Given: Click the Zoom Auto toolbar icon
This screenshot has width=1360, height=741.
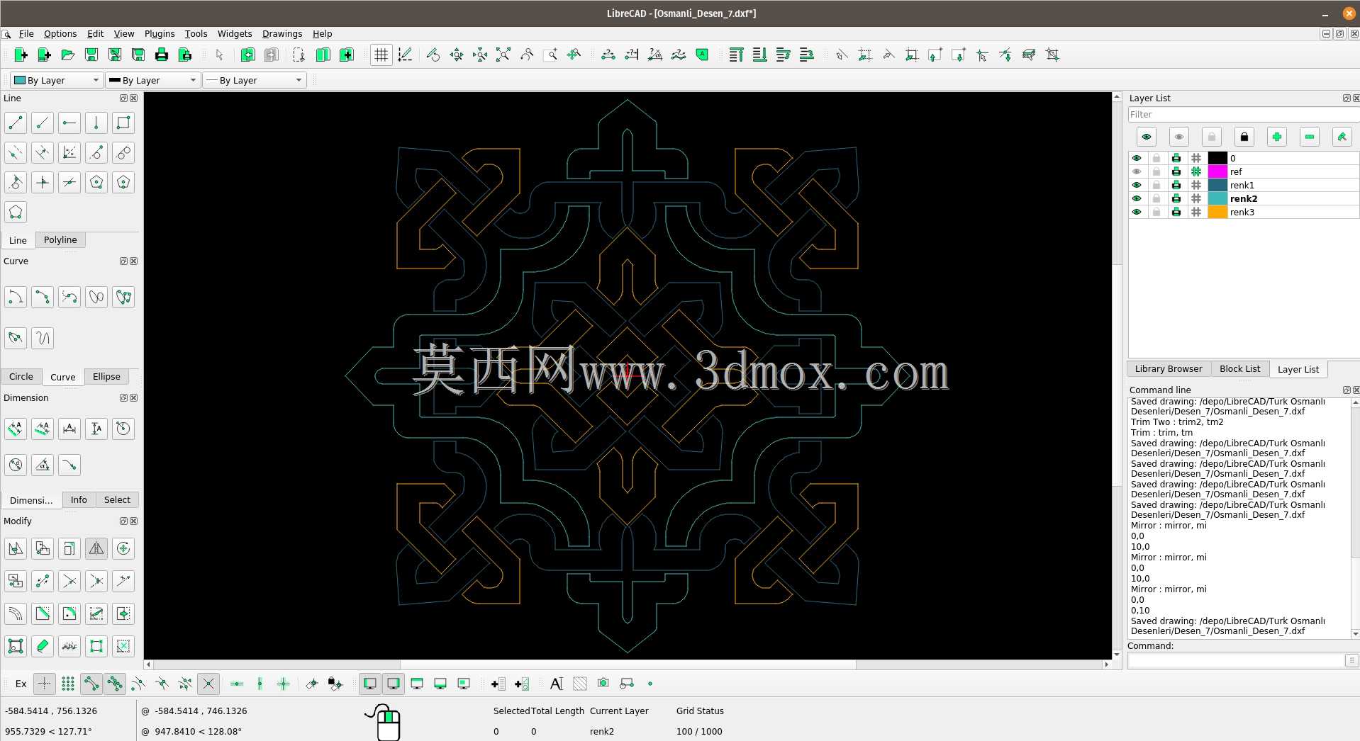Looking at the screenshot, I should coord(503,55).
